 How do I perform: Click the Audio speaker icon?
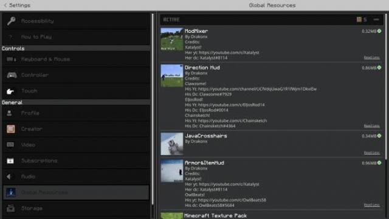point(9,176)
